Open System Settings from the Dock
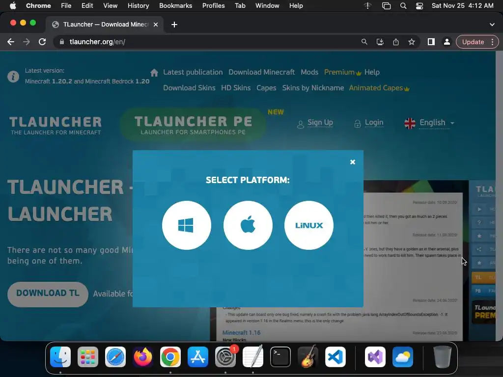This screenshot has height=377, width=503. (x=225, y=357)
